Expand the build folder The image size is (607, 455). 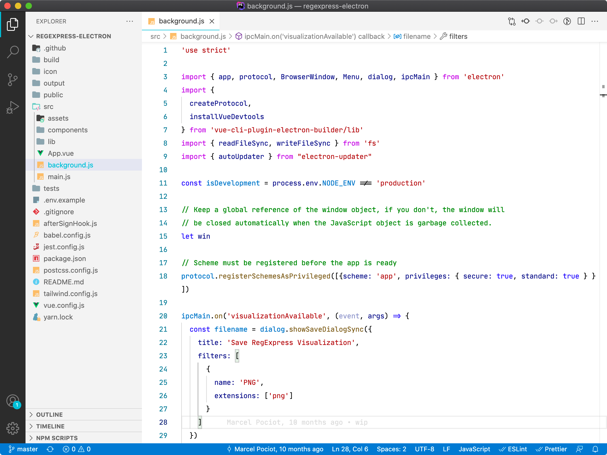point(84,60)
